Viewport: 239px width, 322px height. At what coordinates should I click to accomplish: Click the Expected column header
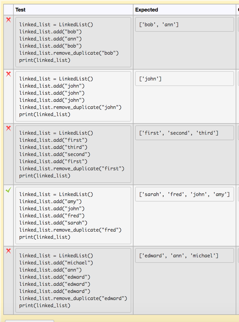coord(144,10)
